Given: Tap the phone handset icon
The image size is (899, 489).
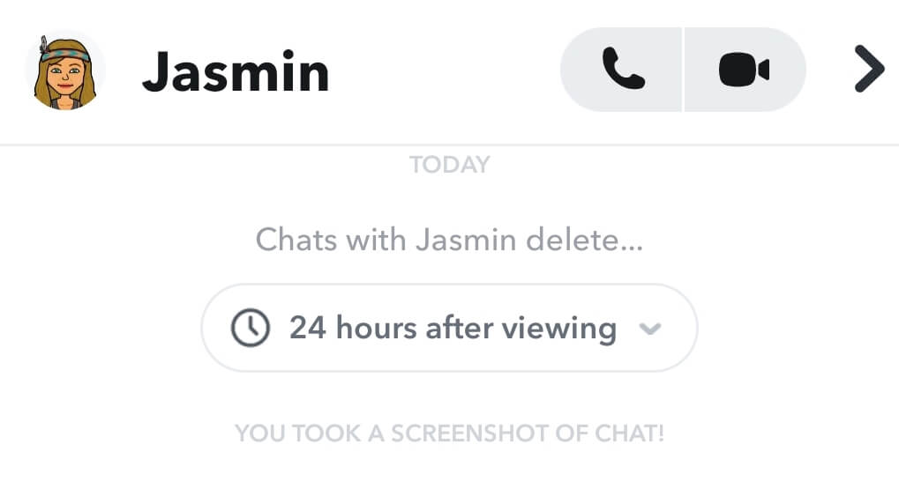Looking at the screenshot, I should pyautogui.click(x=624, y=69).
